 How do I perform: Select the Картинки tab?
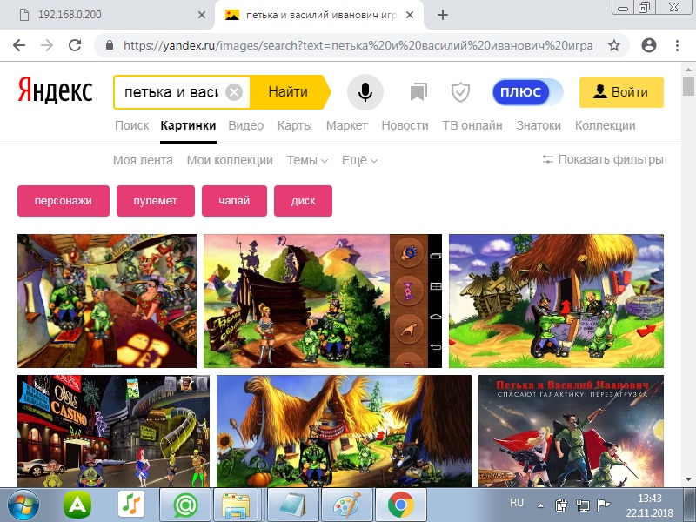coord(188,125)
